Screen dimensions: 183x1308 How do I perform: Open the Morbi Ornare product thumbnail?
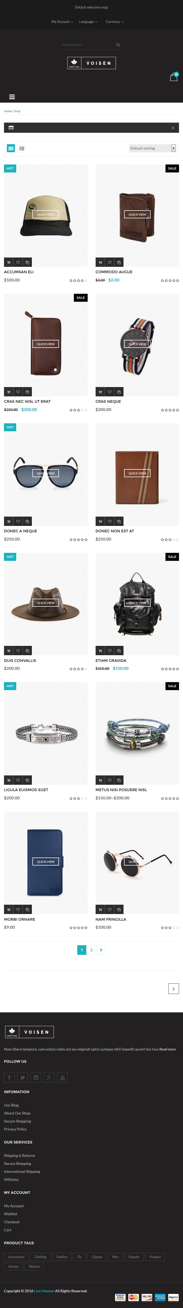point(45,862)
